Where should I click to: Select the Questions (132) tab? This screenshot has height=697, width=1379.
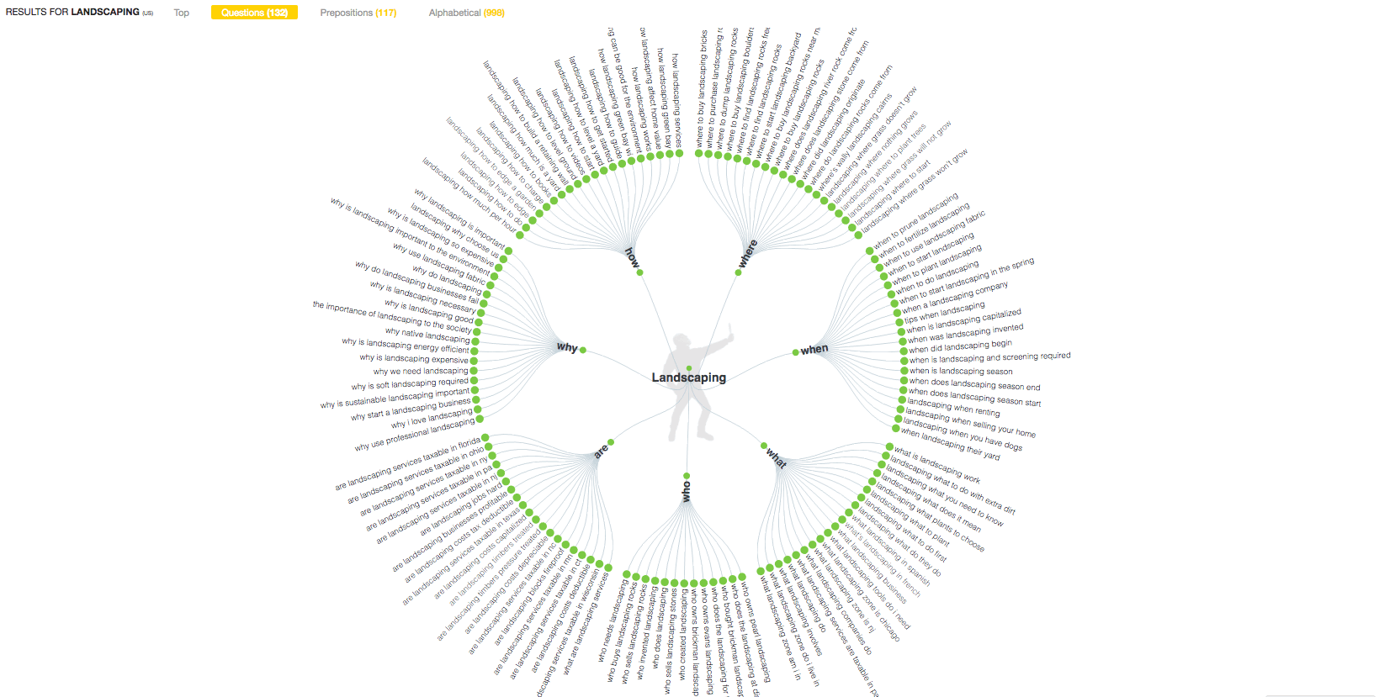(254, 13)
